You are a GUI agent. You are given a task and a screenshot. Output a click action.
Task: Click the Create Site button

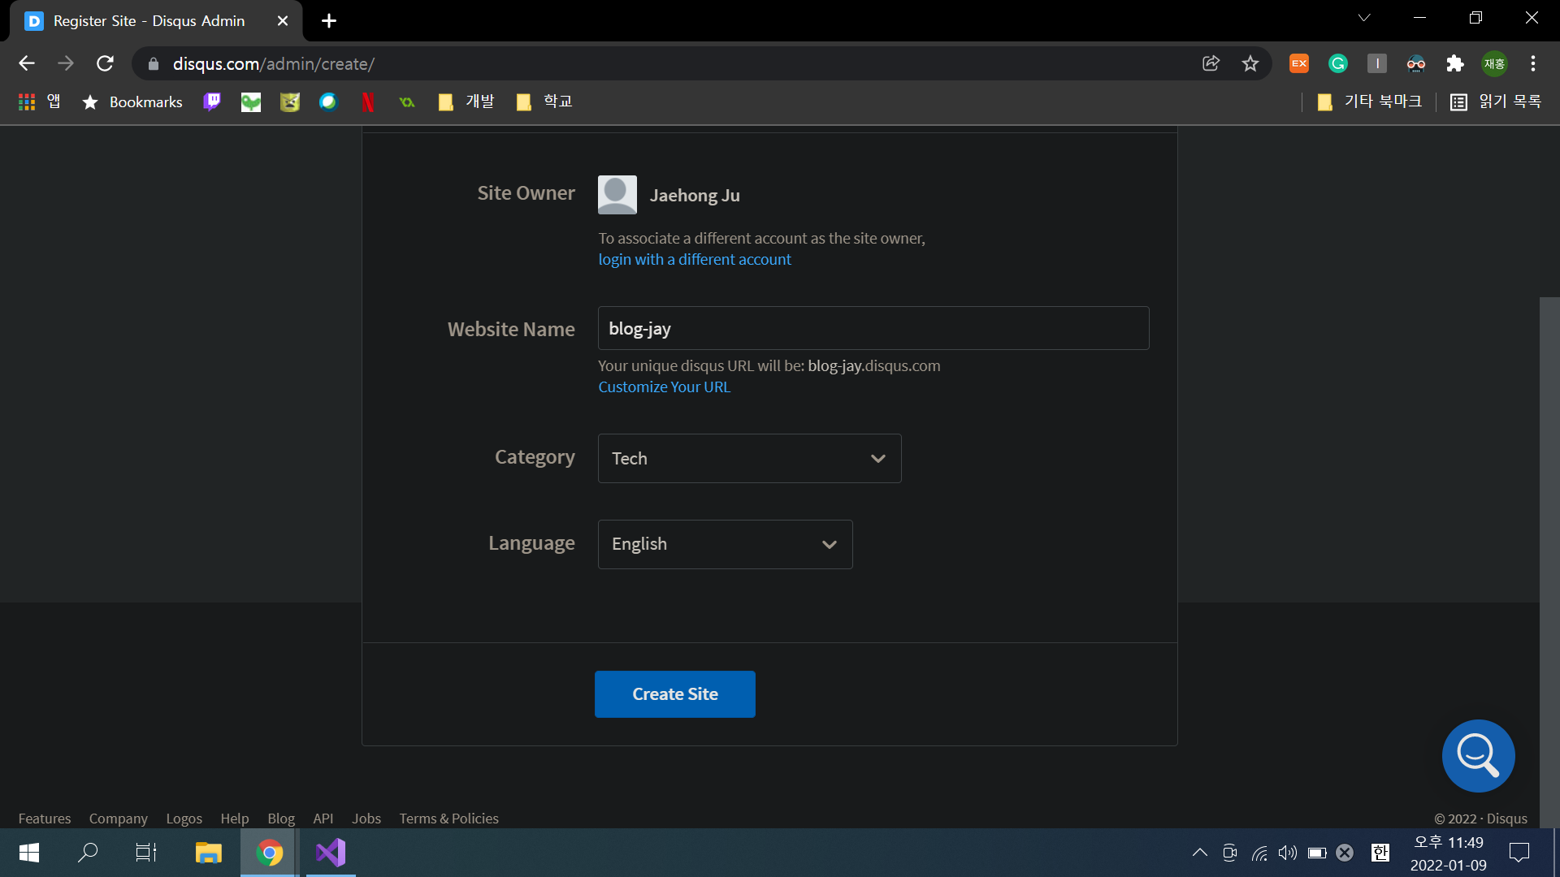pos(675,694)
